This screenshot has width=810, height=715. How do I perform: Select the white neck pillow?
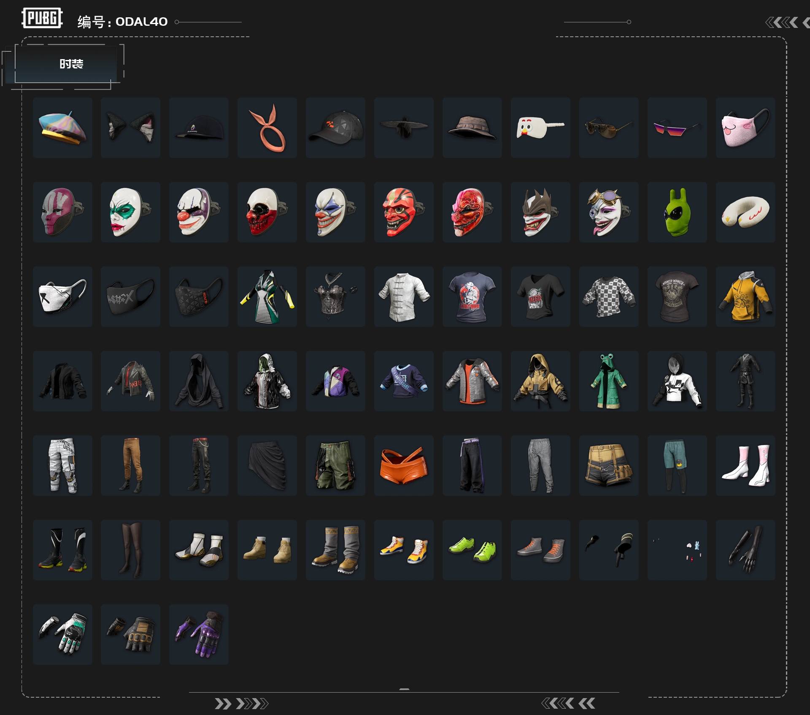click(745, 212)
